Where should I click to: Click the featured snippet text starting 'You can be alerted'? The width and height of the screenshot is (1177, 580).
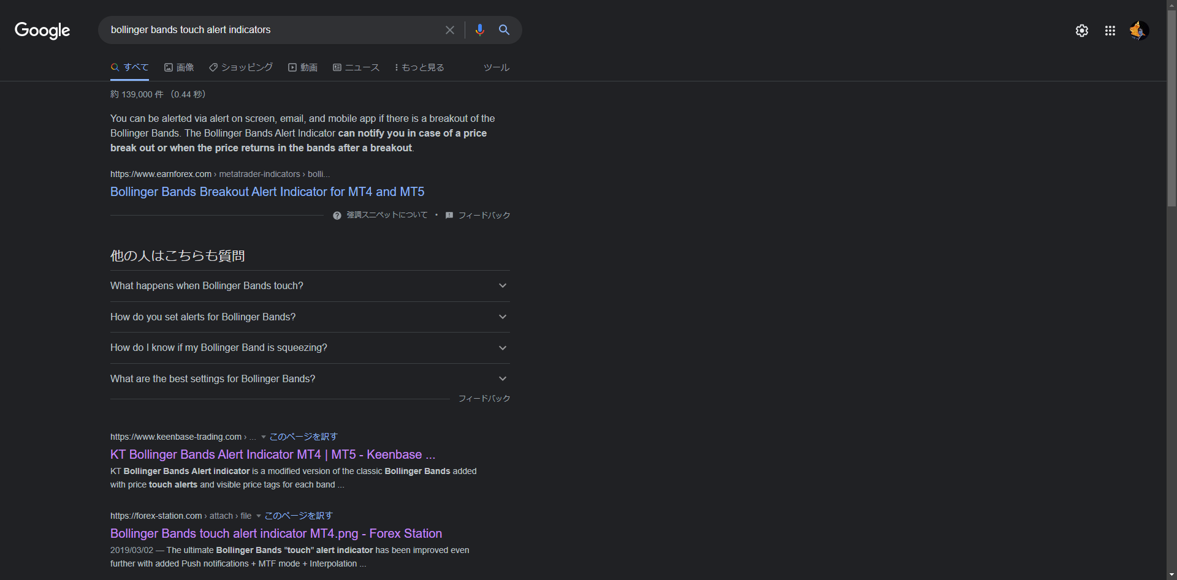pyautogui.click(x=303, y=134)
